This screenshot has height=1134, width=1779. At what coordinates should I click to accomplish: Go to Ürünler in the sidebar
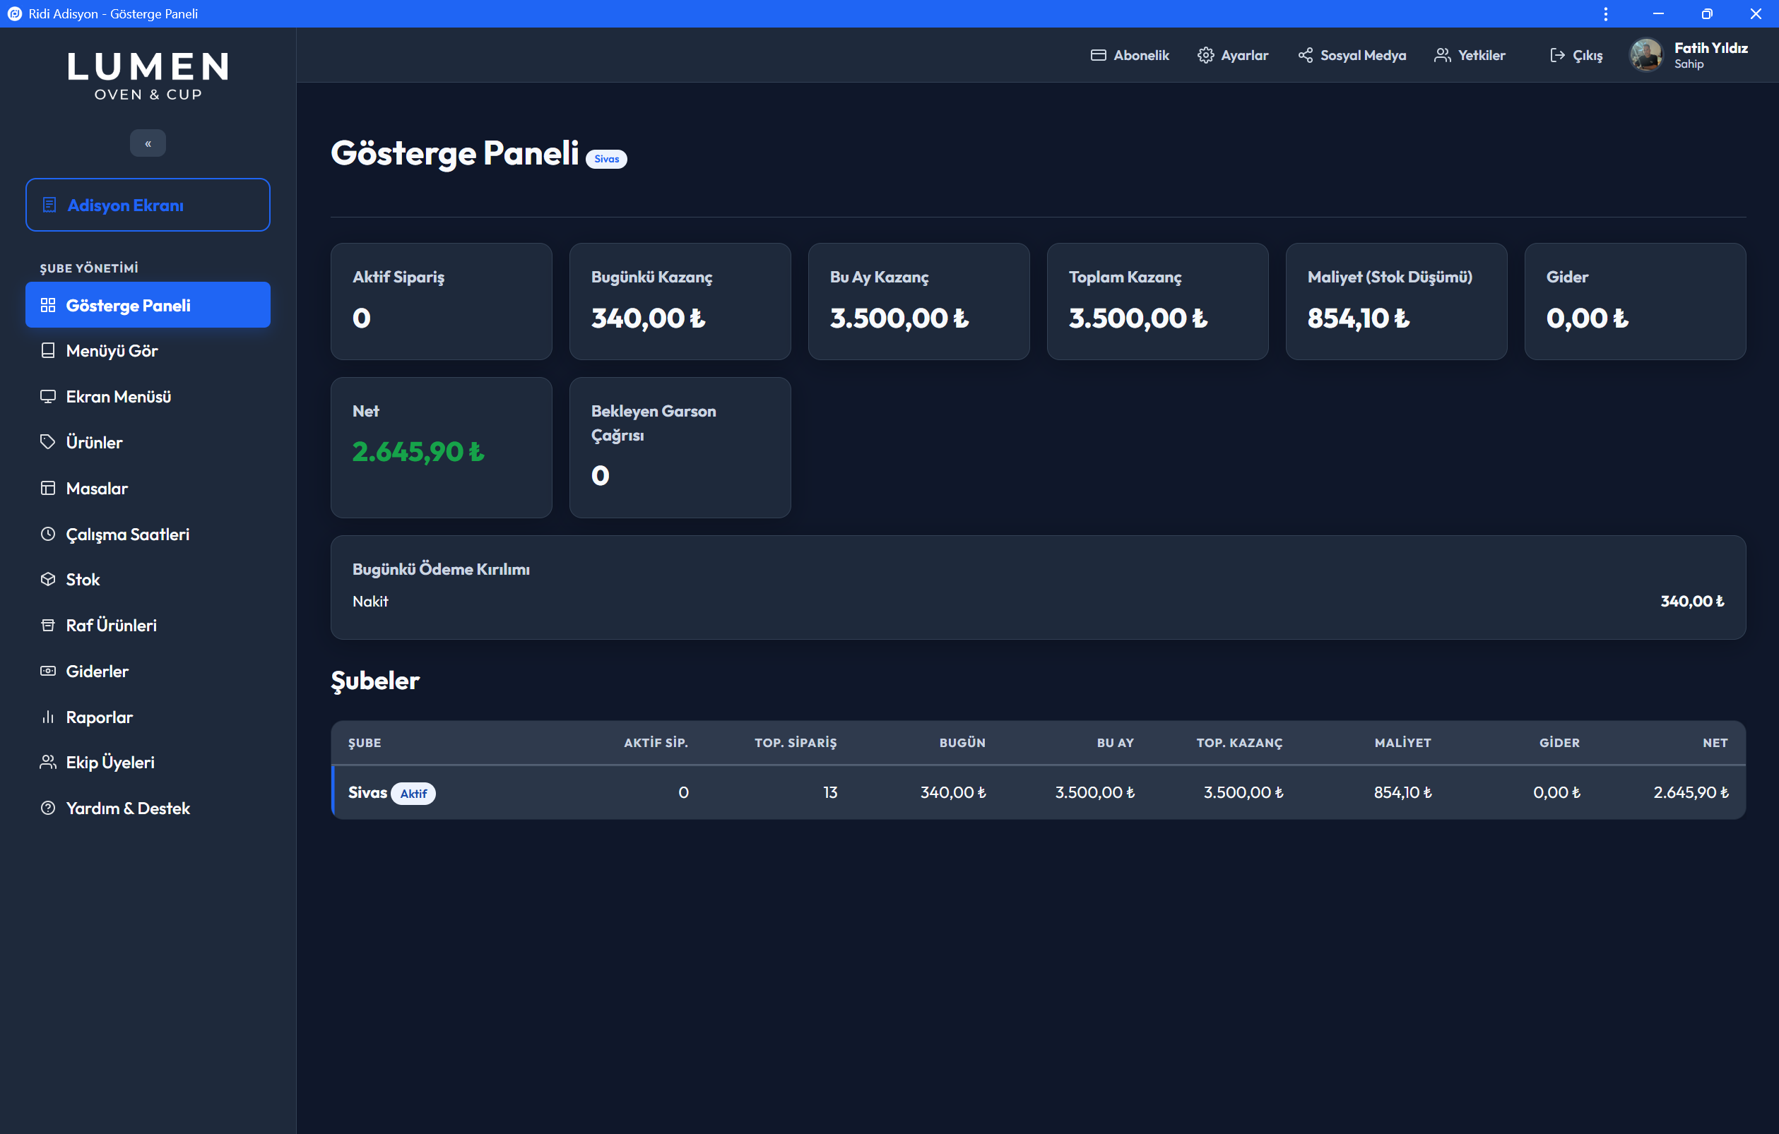(148, 442)
